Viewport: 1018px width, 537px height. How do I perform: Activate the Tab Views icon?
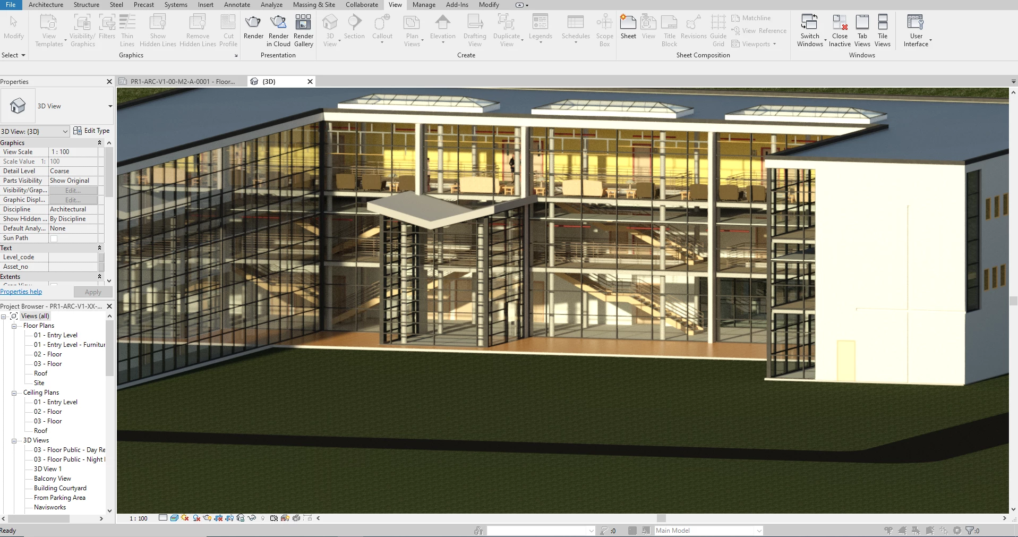tap(862, 23)
